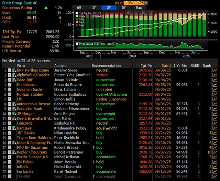Check the box next to Goldman Sachs
220x181 pixels.
point(9,89)
